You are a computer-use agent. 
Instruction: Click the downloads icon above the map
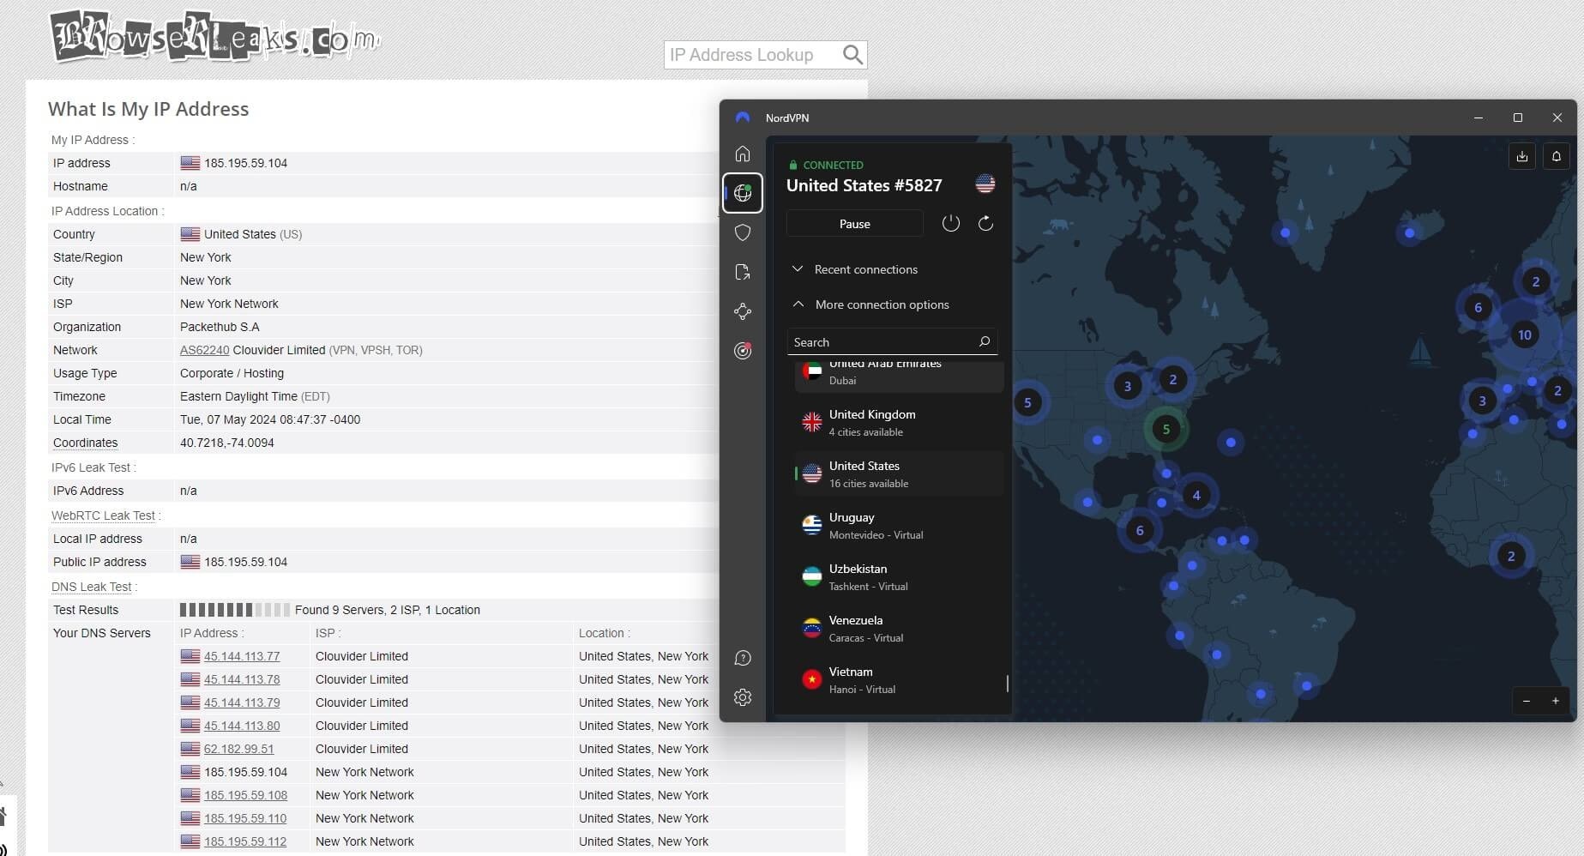1523,156
